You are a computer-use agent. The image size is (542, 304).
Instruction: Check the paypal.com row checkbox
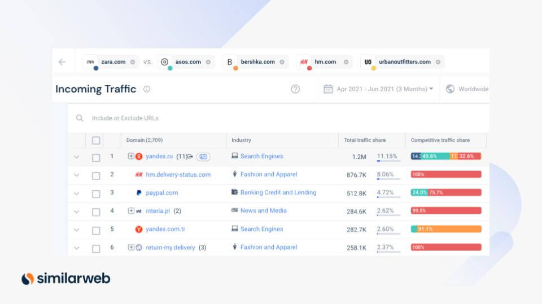96,194
